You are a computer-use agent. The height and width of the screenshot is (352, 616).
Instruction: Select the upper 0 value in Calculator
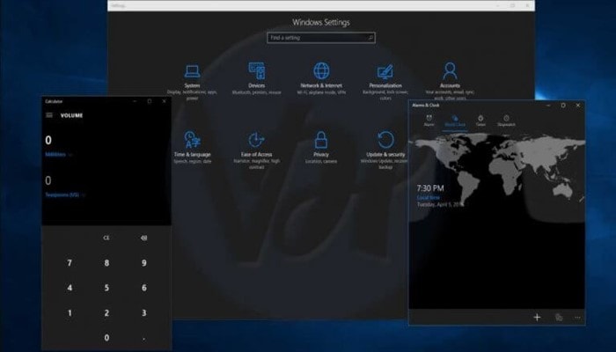pyautogui.click(x=48, y=140)
